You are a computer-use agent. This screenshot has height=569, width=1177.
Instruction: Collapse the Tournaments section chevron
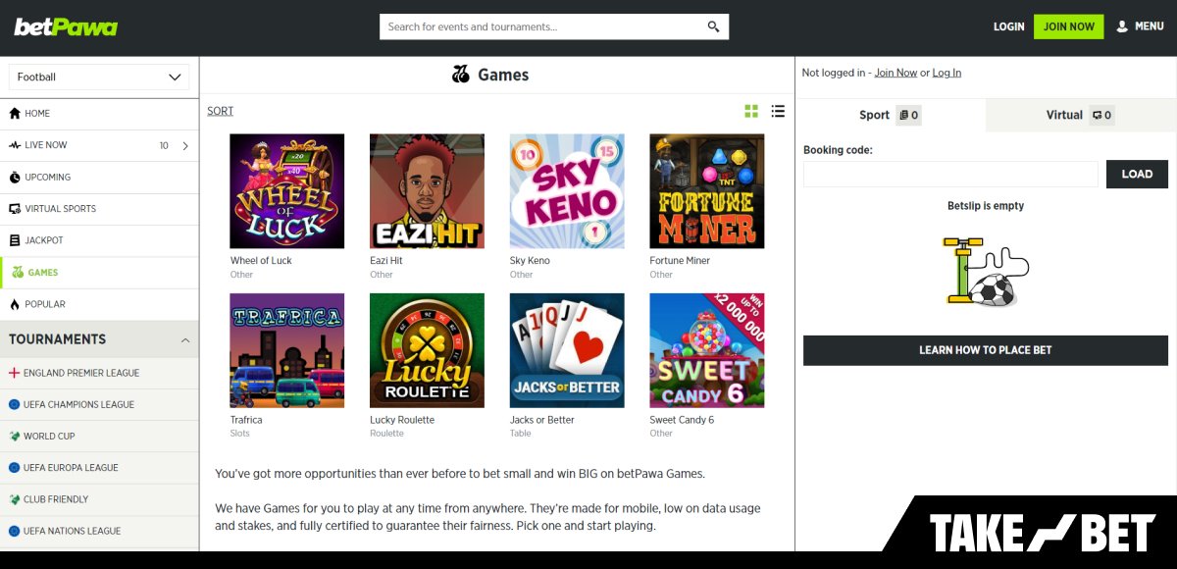point(185,340)
